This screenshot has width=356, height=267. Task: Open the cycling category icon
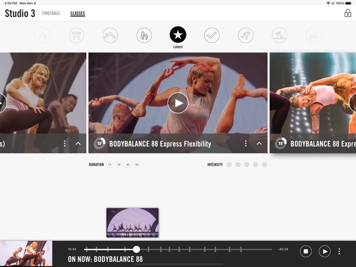(313, 35)
